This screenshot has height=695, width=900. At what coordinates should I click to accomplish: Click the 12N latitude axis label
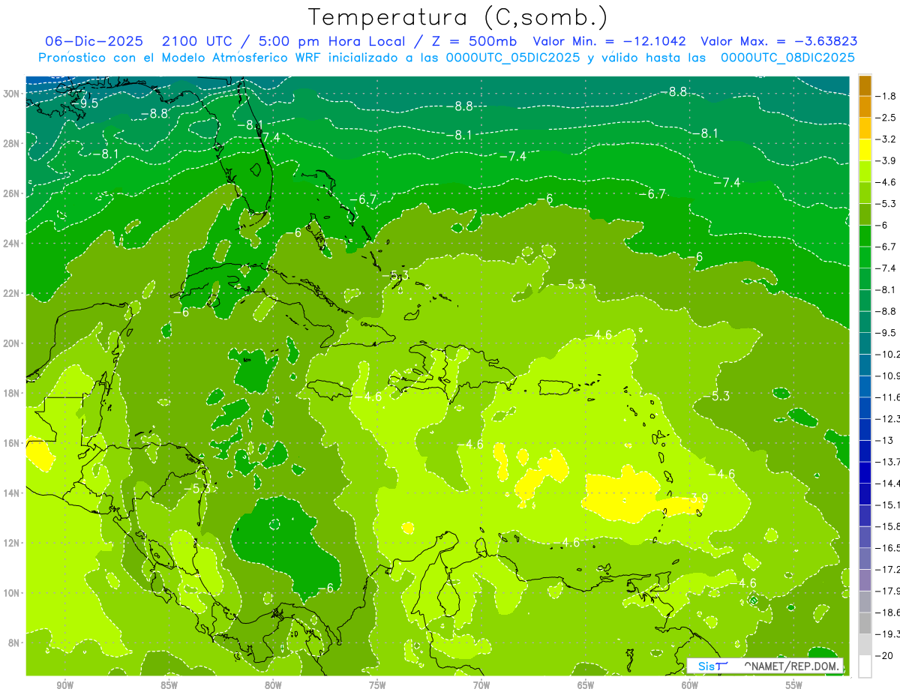point(12,543)
